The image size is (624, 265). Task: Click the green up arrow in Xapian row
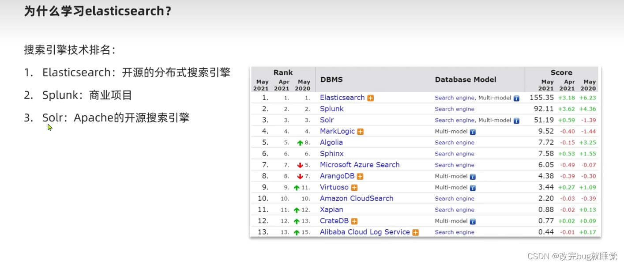297,210
